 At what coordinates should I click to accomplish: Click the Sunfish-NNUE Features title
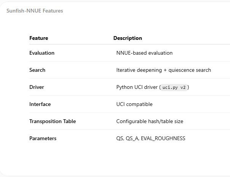pyautogui.click(x=35, y=11)
